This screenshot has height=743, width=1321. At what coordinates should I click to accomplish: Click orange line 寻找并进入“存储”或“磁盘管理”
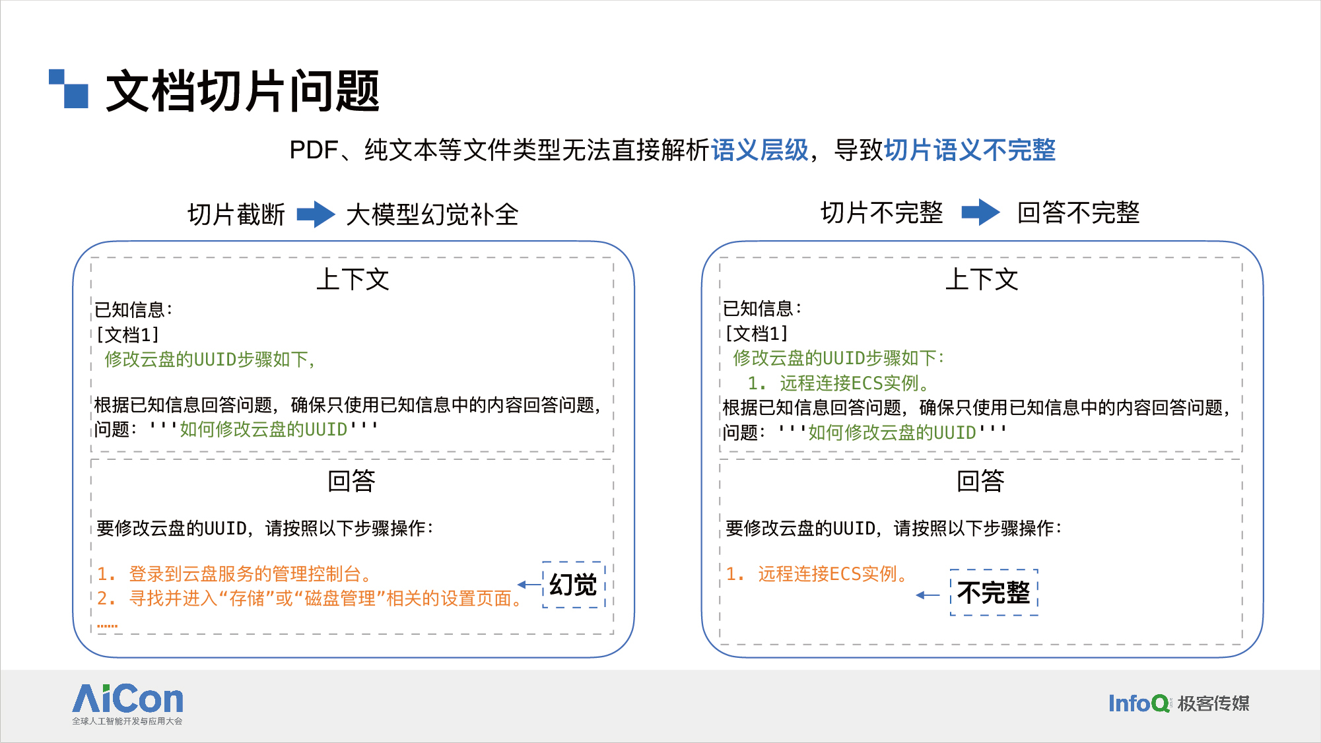tap(310, 598)
